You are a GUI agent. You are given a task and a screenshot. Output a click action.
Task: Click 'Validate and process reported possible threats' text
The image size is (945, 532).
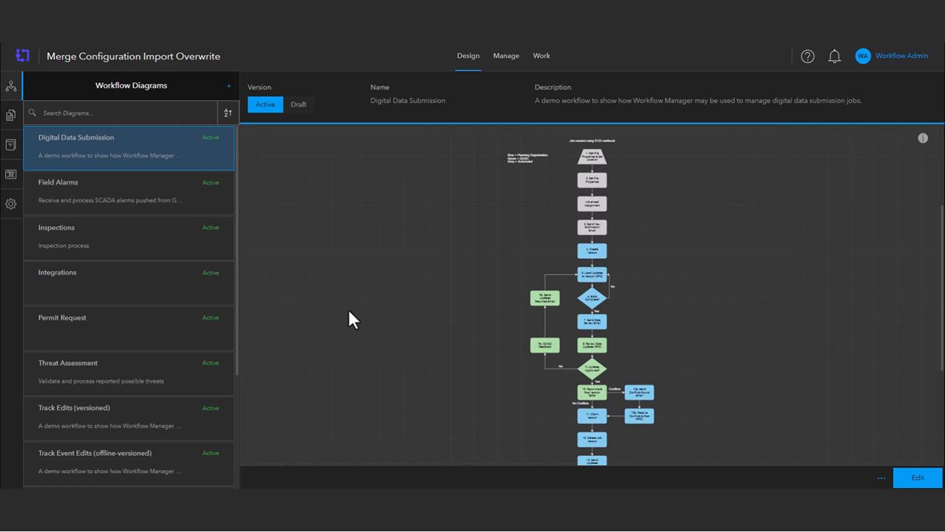(x=100, y=381)
